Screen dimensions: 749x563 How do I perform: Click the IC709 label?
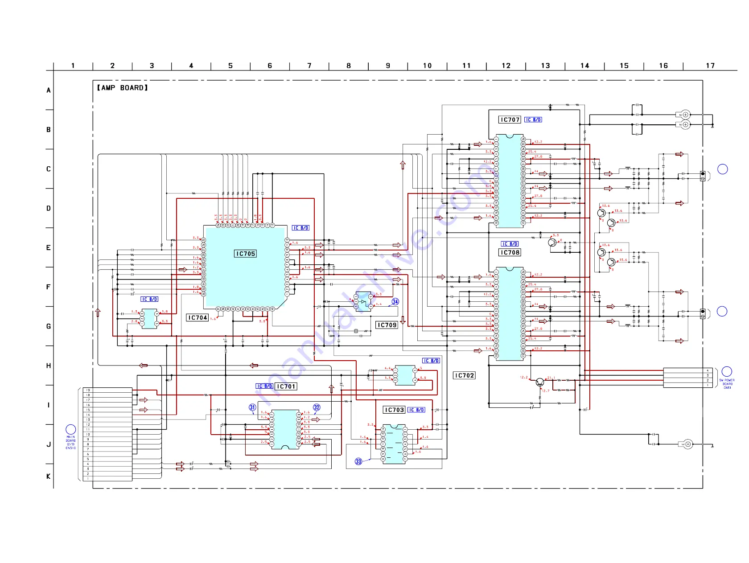pyautogui.click(x=387, y=325)
